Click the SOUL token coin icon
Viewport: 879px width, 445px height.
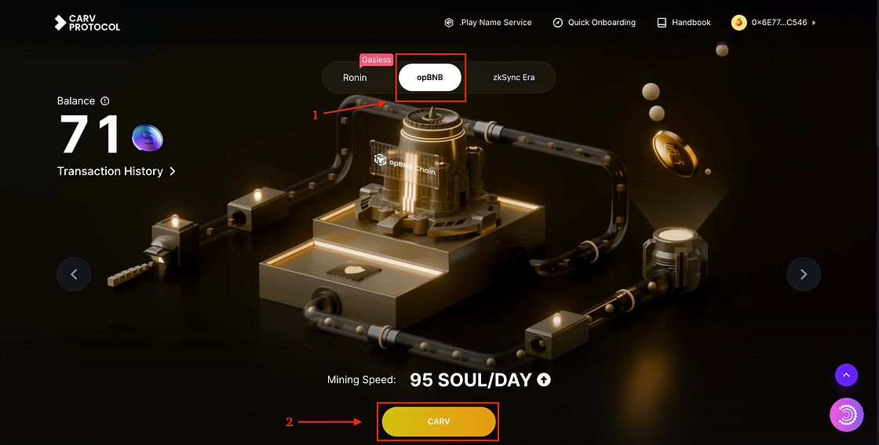click(148, 138)
